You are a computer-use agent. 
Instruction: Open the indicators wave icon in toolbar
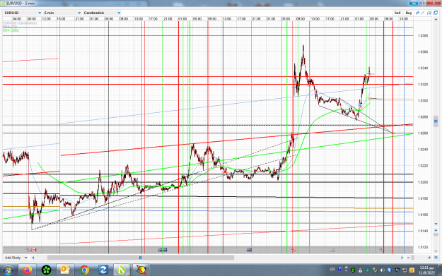[x=418, y=13]
